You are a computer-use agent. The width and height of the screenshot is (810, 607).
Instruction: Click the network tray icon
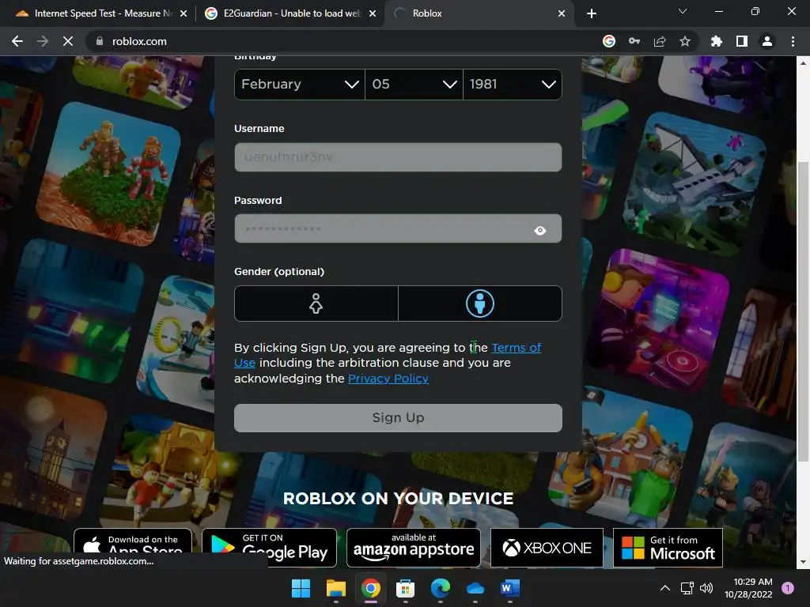tap(687, 588)
